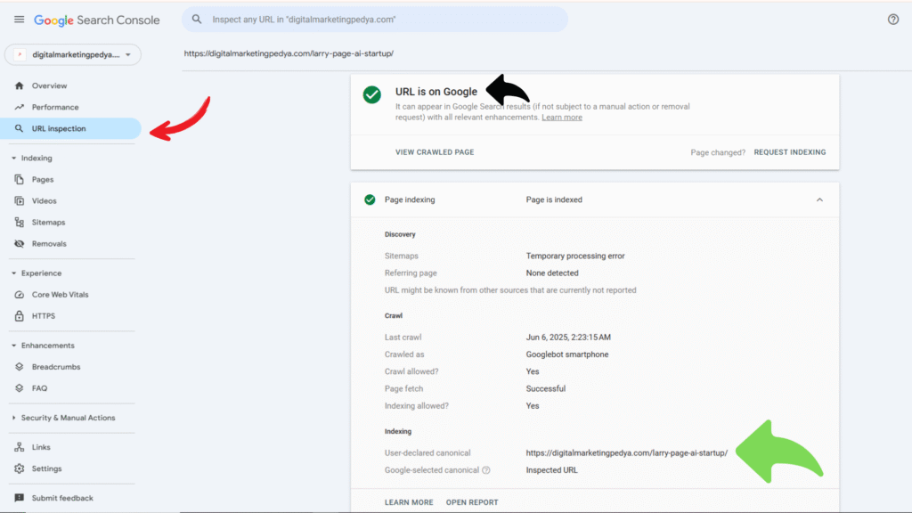The height and width of the screenshot is (513, 912).
Task: Click the inspected URL text under search bar
Action: click(x=289, y=53)
